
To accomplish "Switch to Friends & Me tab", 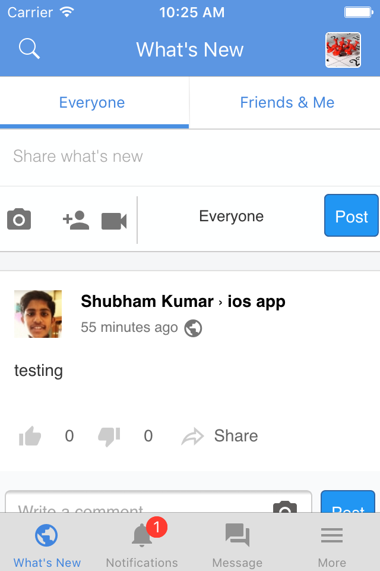I will [287, 102].
